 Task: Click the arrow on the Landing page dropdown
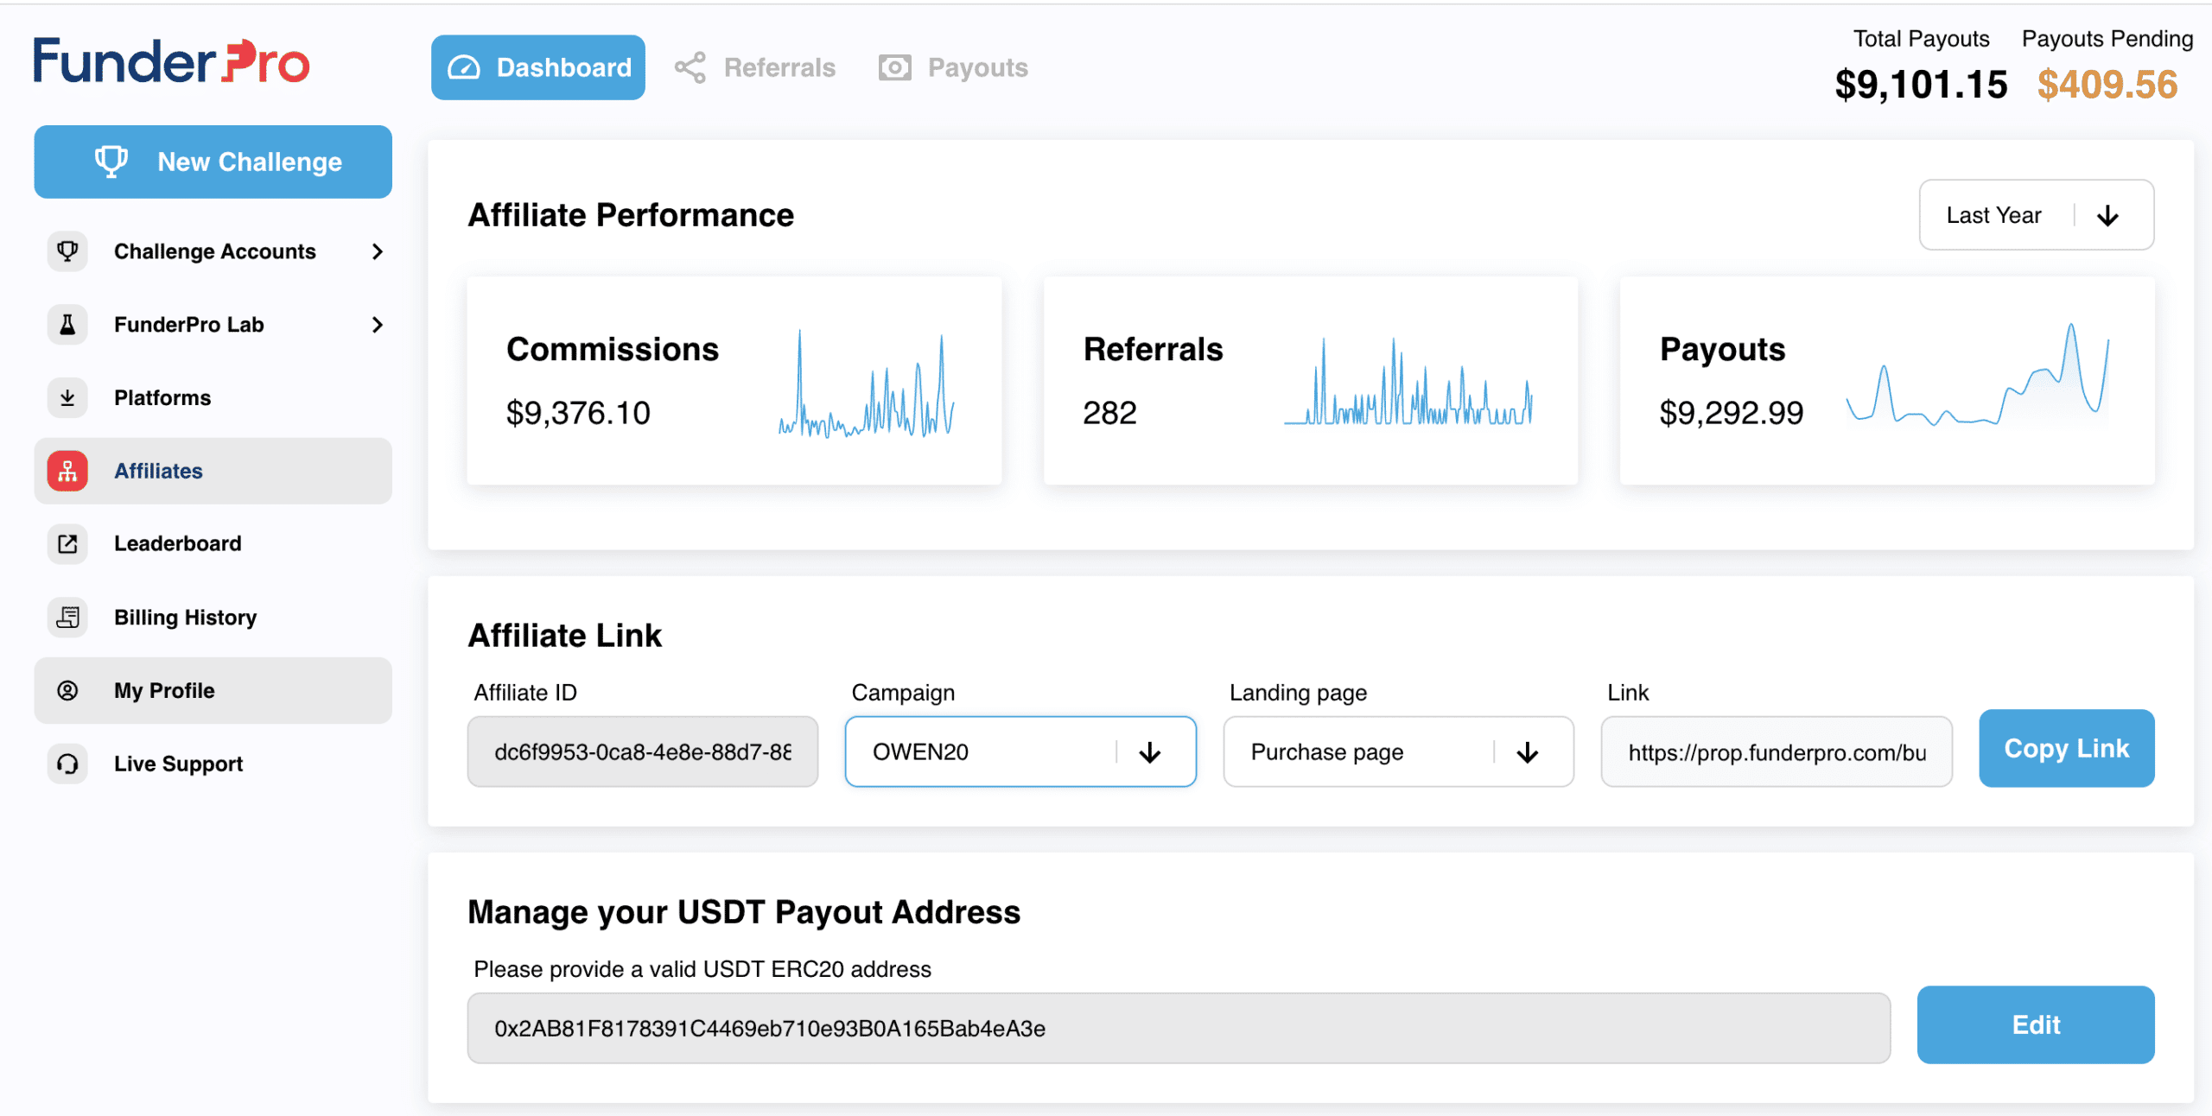click(1528, 752)
